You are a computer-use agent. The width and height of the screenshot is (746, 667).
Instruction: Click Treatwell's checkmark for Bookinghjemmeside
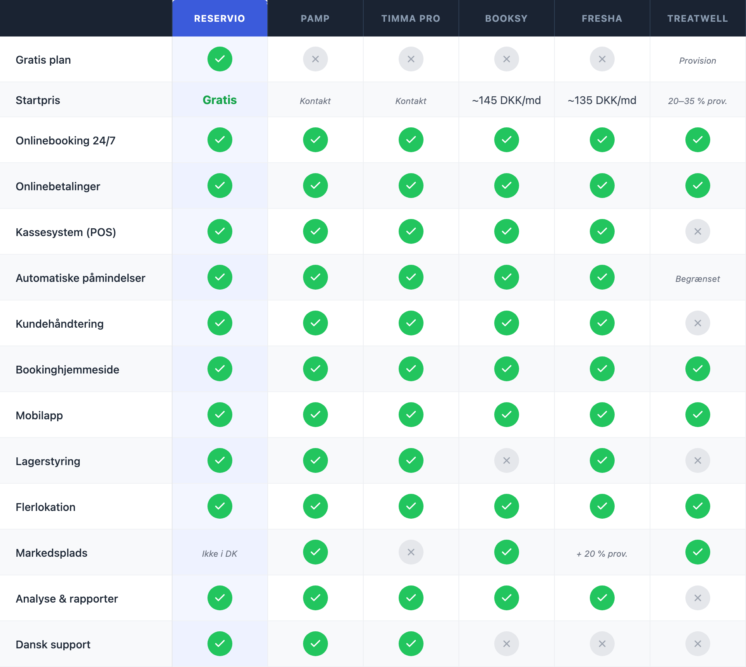[x=698, y=369]
